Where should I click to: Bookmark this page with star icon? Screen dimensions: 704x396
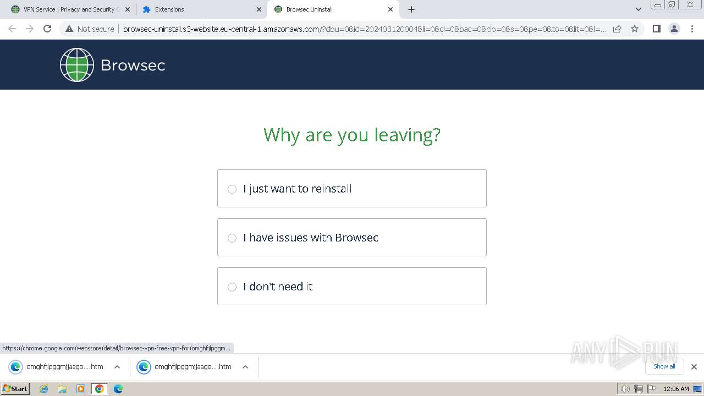point(635,29)
